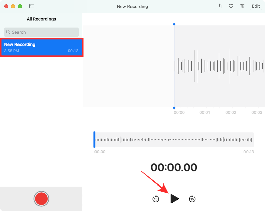Click the 00:13 end label under overview

click(x=249, y=152)
